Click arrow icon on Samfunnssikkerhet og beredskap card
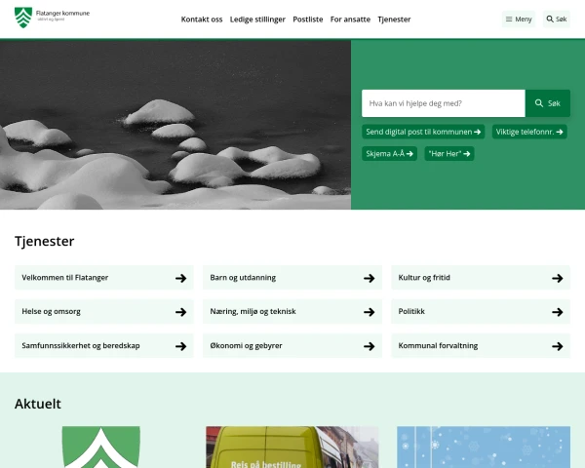The image size is (585, 468). click(x=181, y=346)
